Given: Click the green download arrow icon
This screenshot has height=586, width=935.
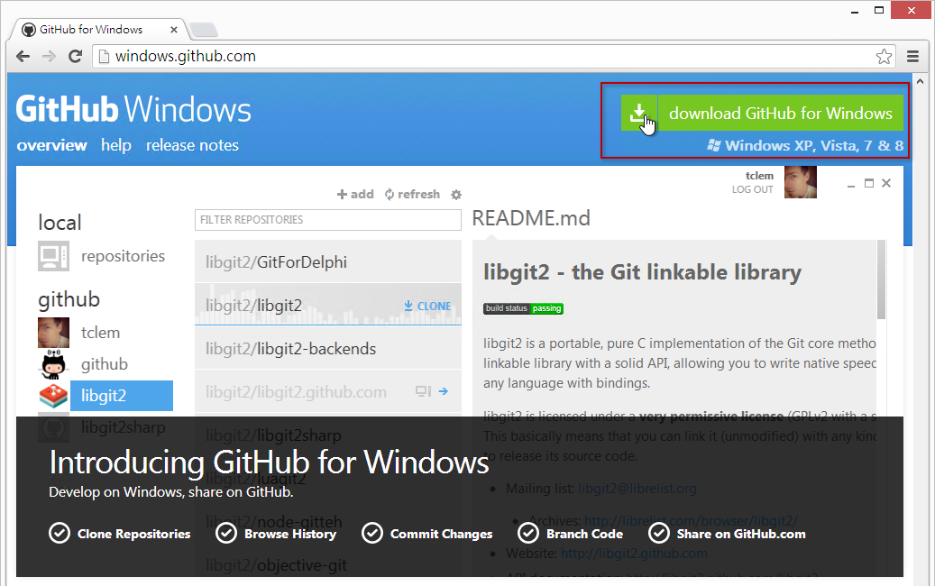Looking at the screenshot, I should coord(639,114).
